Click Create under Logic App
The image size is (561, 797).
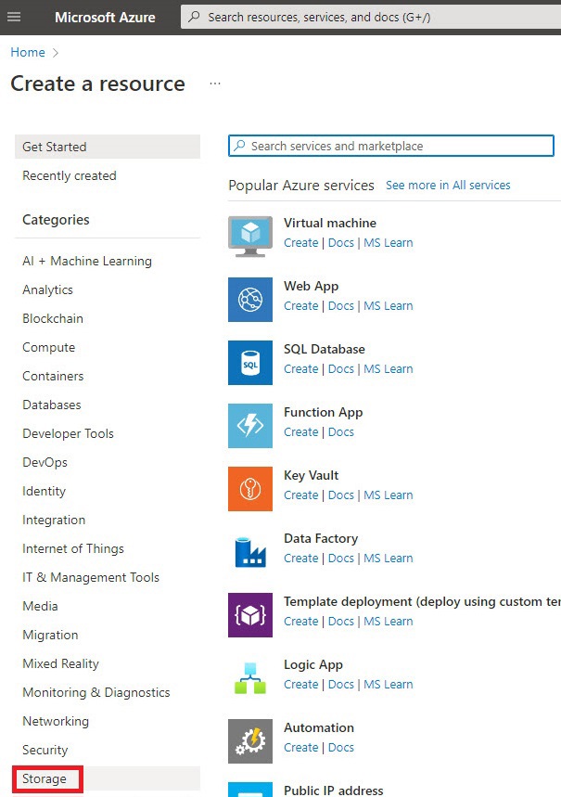tap(300, 684)
